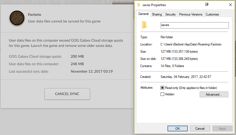The height and width of the screenshot is (135, 236).
Task: Click the quota exceeded explanation paragraph
Action: (x=66, y=43)
